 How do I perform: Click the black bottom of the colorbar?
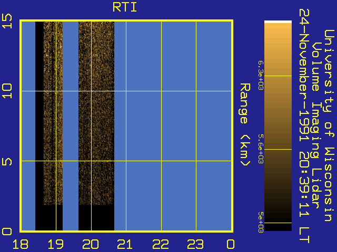278,227
